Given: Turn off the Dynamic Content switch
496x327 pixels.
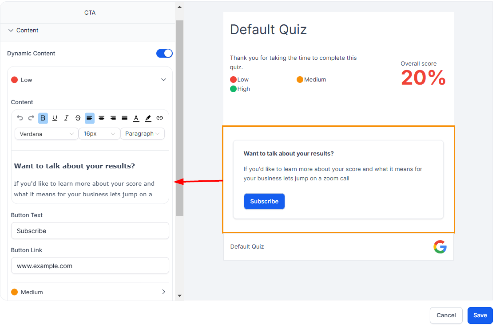Looking at the screenshot, I should pyautogui.click(x=164, y=53).
